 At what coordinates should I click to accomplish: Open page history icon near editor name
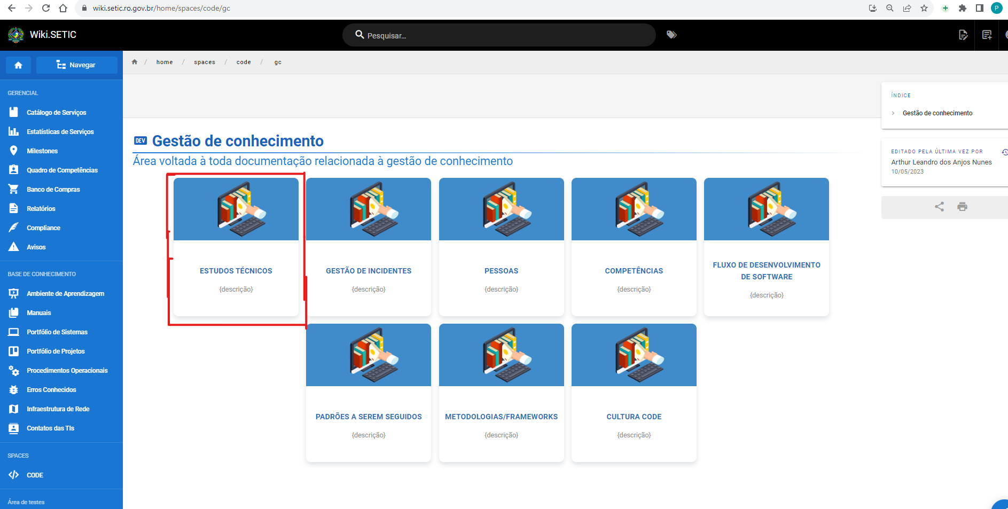tap(1004, 152)
